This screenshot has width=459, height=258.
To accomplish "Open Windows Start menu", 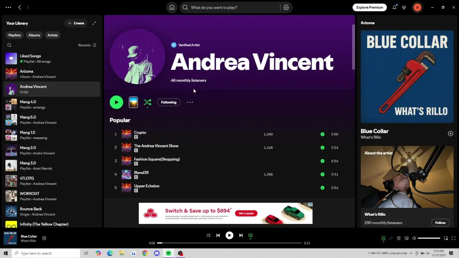I will pyautogui.click(x=5, y=253).
